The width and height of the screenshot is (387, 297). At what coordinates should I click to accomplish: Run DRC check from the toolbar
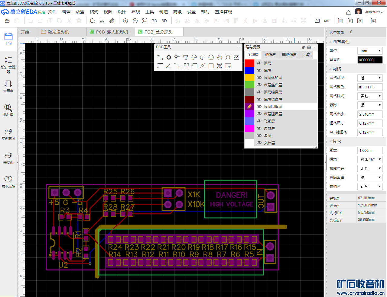click(x=327, y=21)
